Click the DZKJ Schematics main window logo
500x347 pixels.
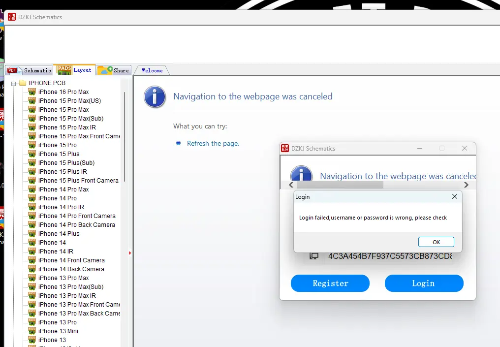pos(12,17)
